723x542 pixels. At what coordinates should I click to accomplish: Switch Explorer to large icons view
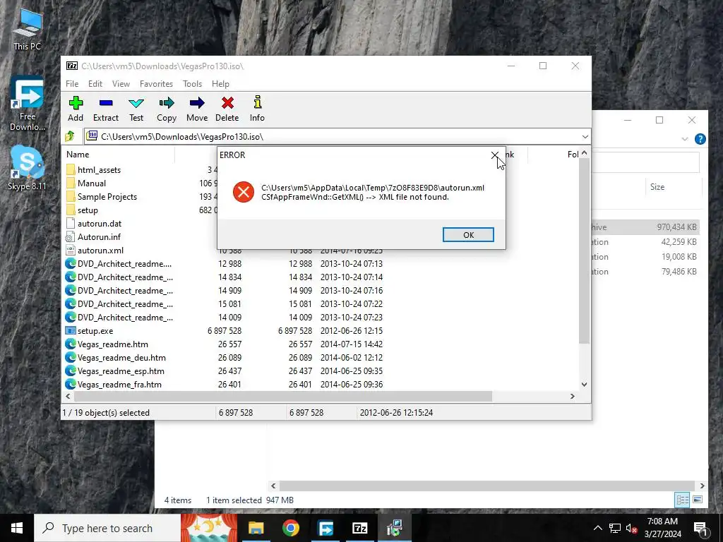point(698,500)
